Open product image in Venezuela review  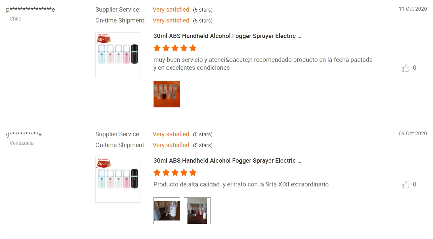[118, 180]
